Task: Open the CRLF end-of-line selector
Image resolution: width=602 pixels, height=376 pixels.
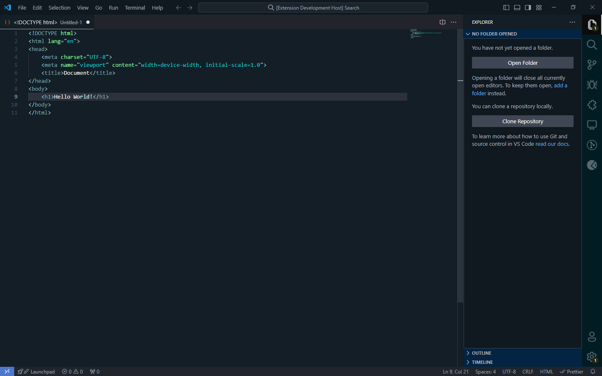Action: [x=528, y=371]
